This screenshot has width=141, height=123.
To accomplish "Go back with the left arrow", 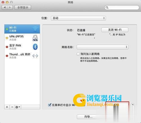I will tap(5, 7).
